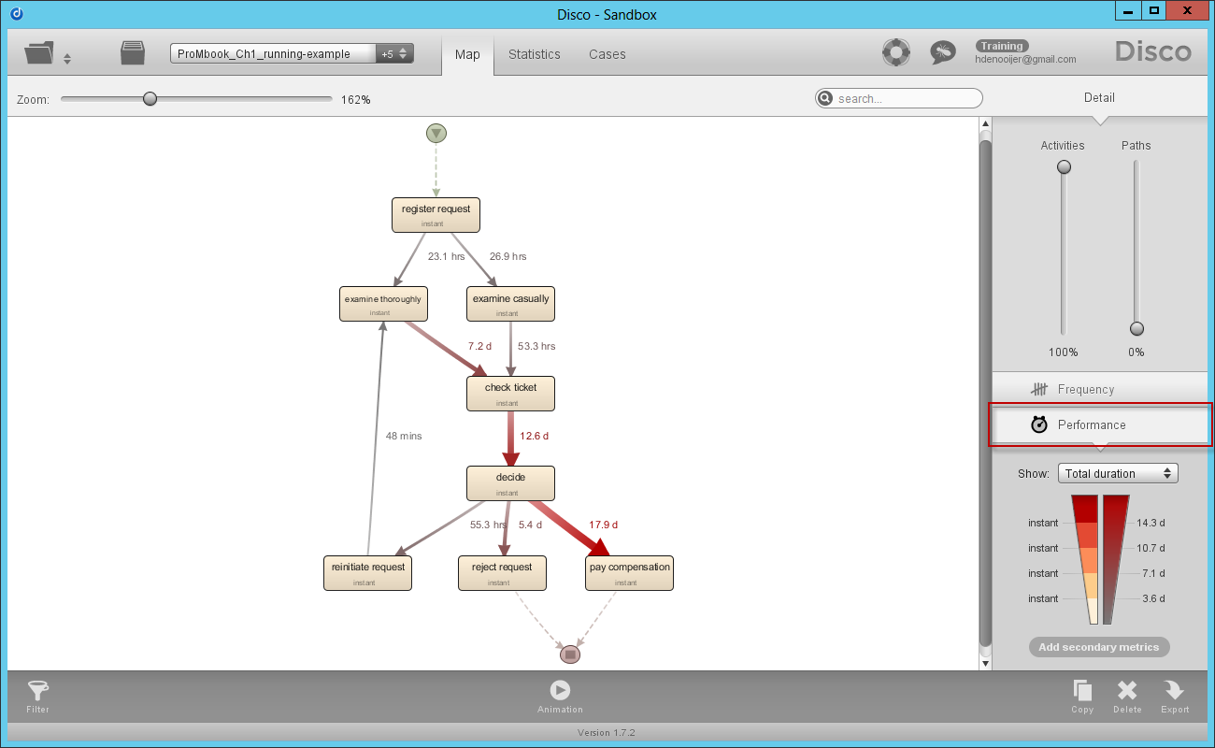
Task: Click the process start node
Action: coord(436,134)
